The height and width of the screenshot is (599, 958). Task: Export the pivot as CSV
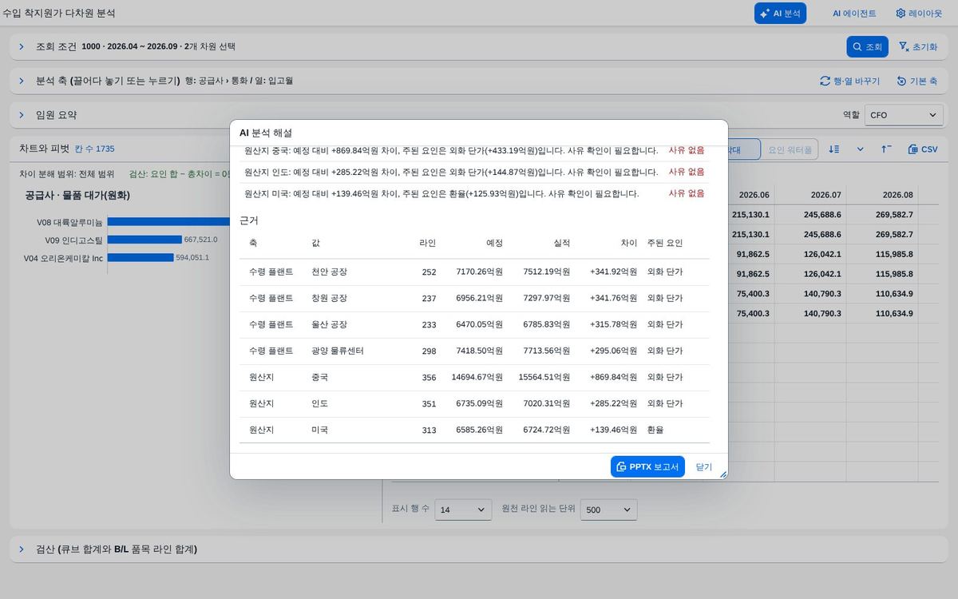tap(923, 149)
